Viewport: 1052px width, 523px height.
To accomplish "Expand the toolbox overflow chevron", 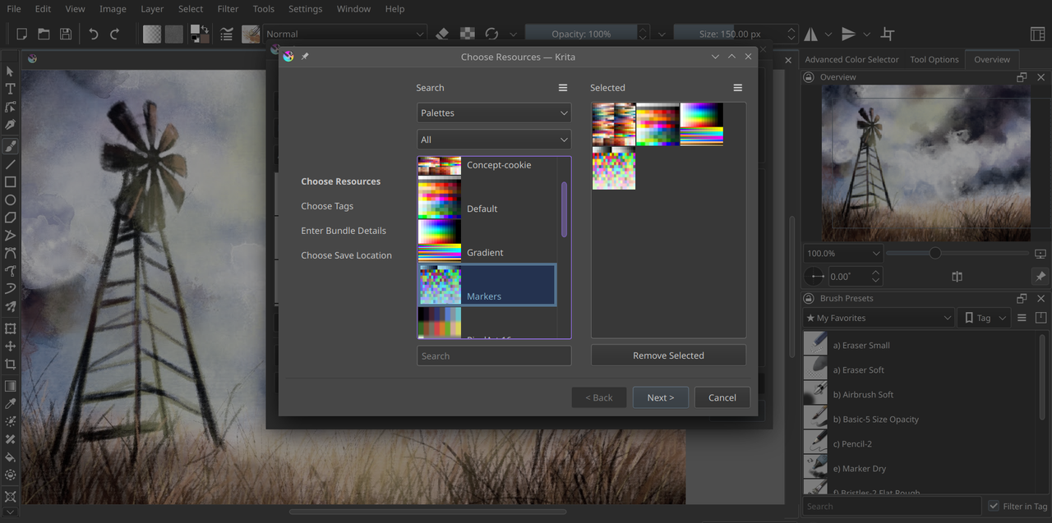I will coord(10,512).
